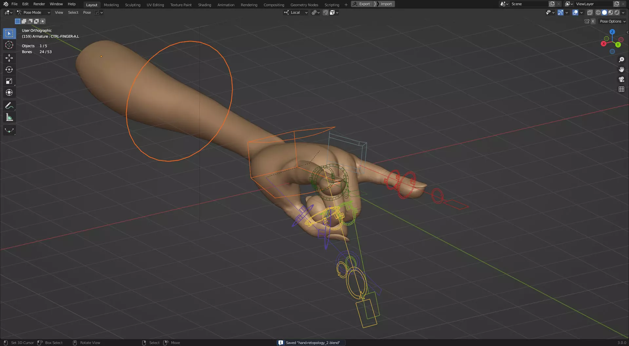Open the Select header menu

coord(73,12)
